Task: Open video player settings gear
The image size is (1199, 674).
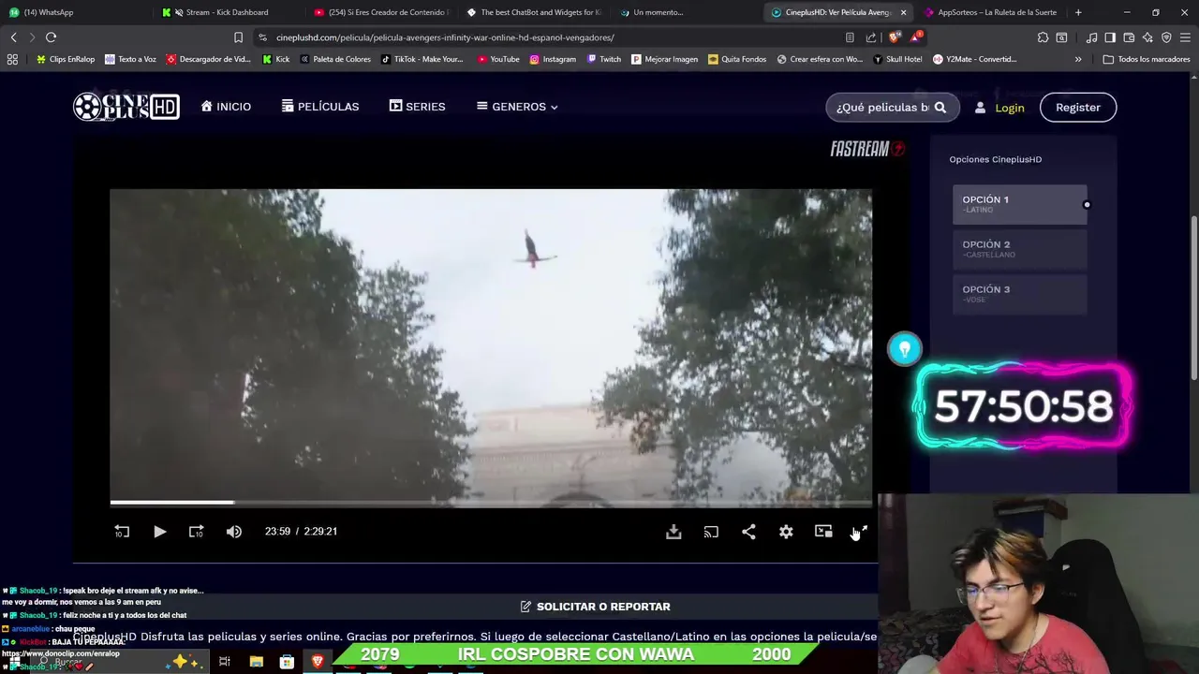Action: coord(786,532)
